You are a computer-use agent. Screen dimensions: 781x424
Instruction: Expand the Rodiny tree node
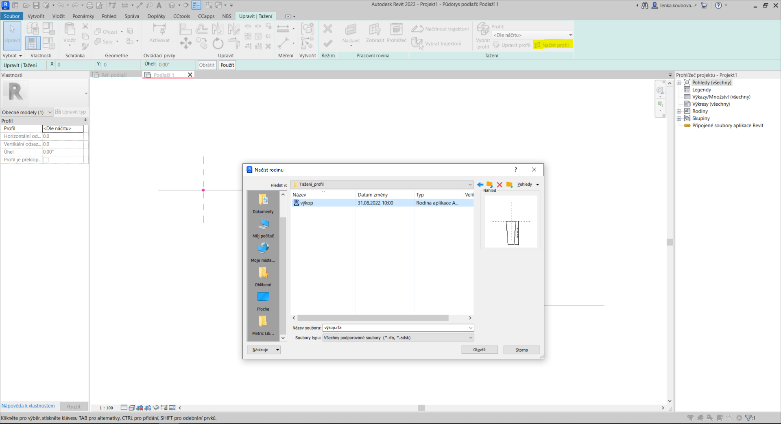(x=679, y=111)
